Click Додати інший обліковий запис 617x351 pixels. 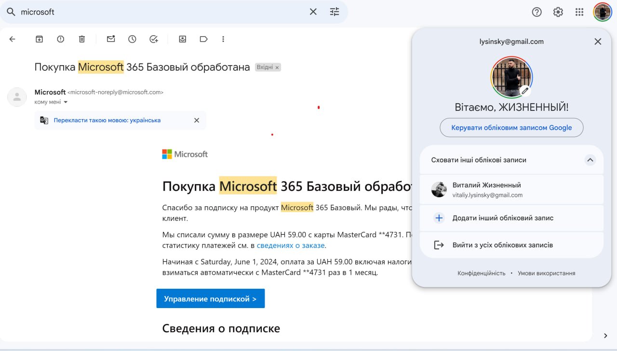coord(511,218)
